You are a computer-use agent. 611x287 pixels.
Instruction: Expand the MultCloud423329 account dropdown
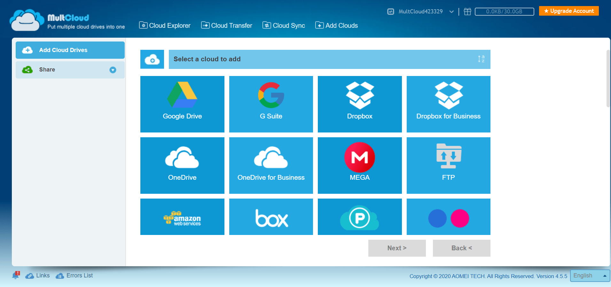[451, 12]
